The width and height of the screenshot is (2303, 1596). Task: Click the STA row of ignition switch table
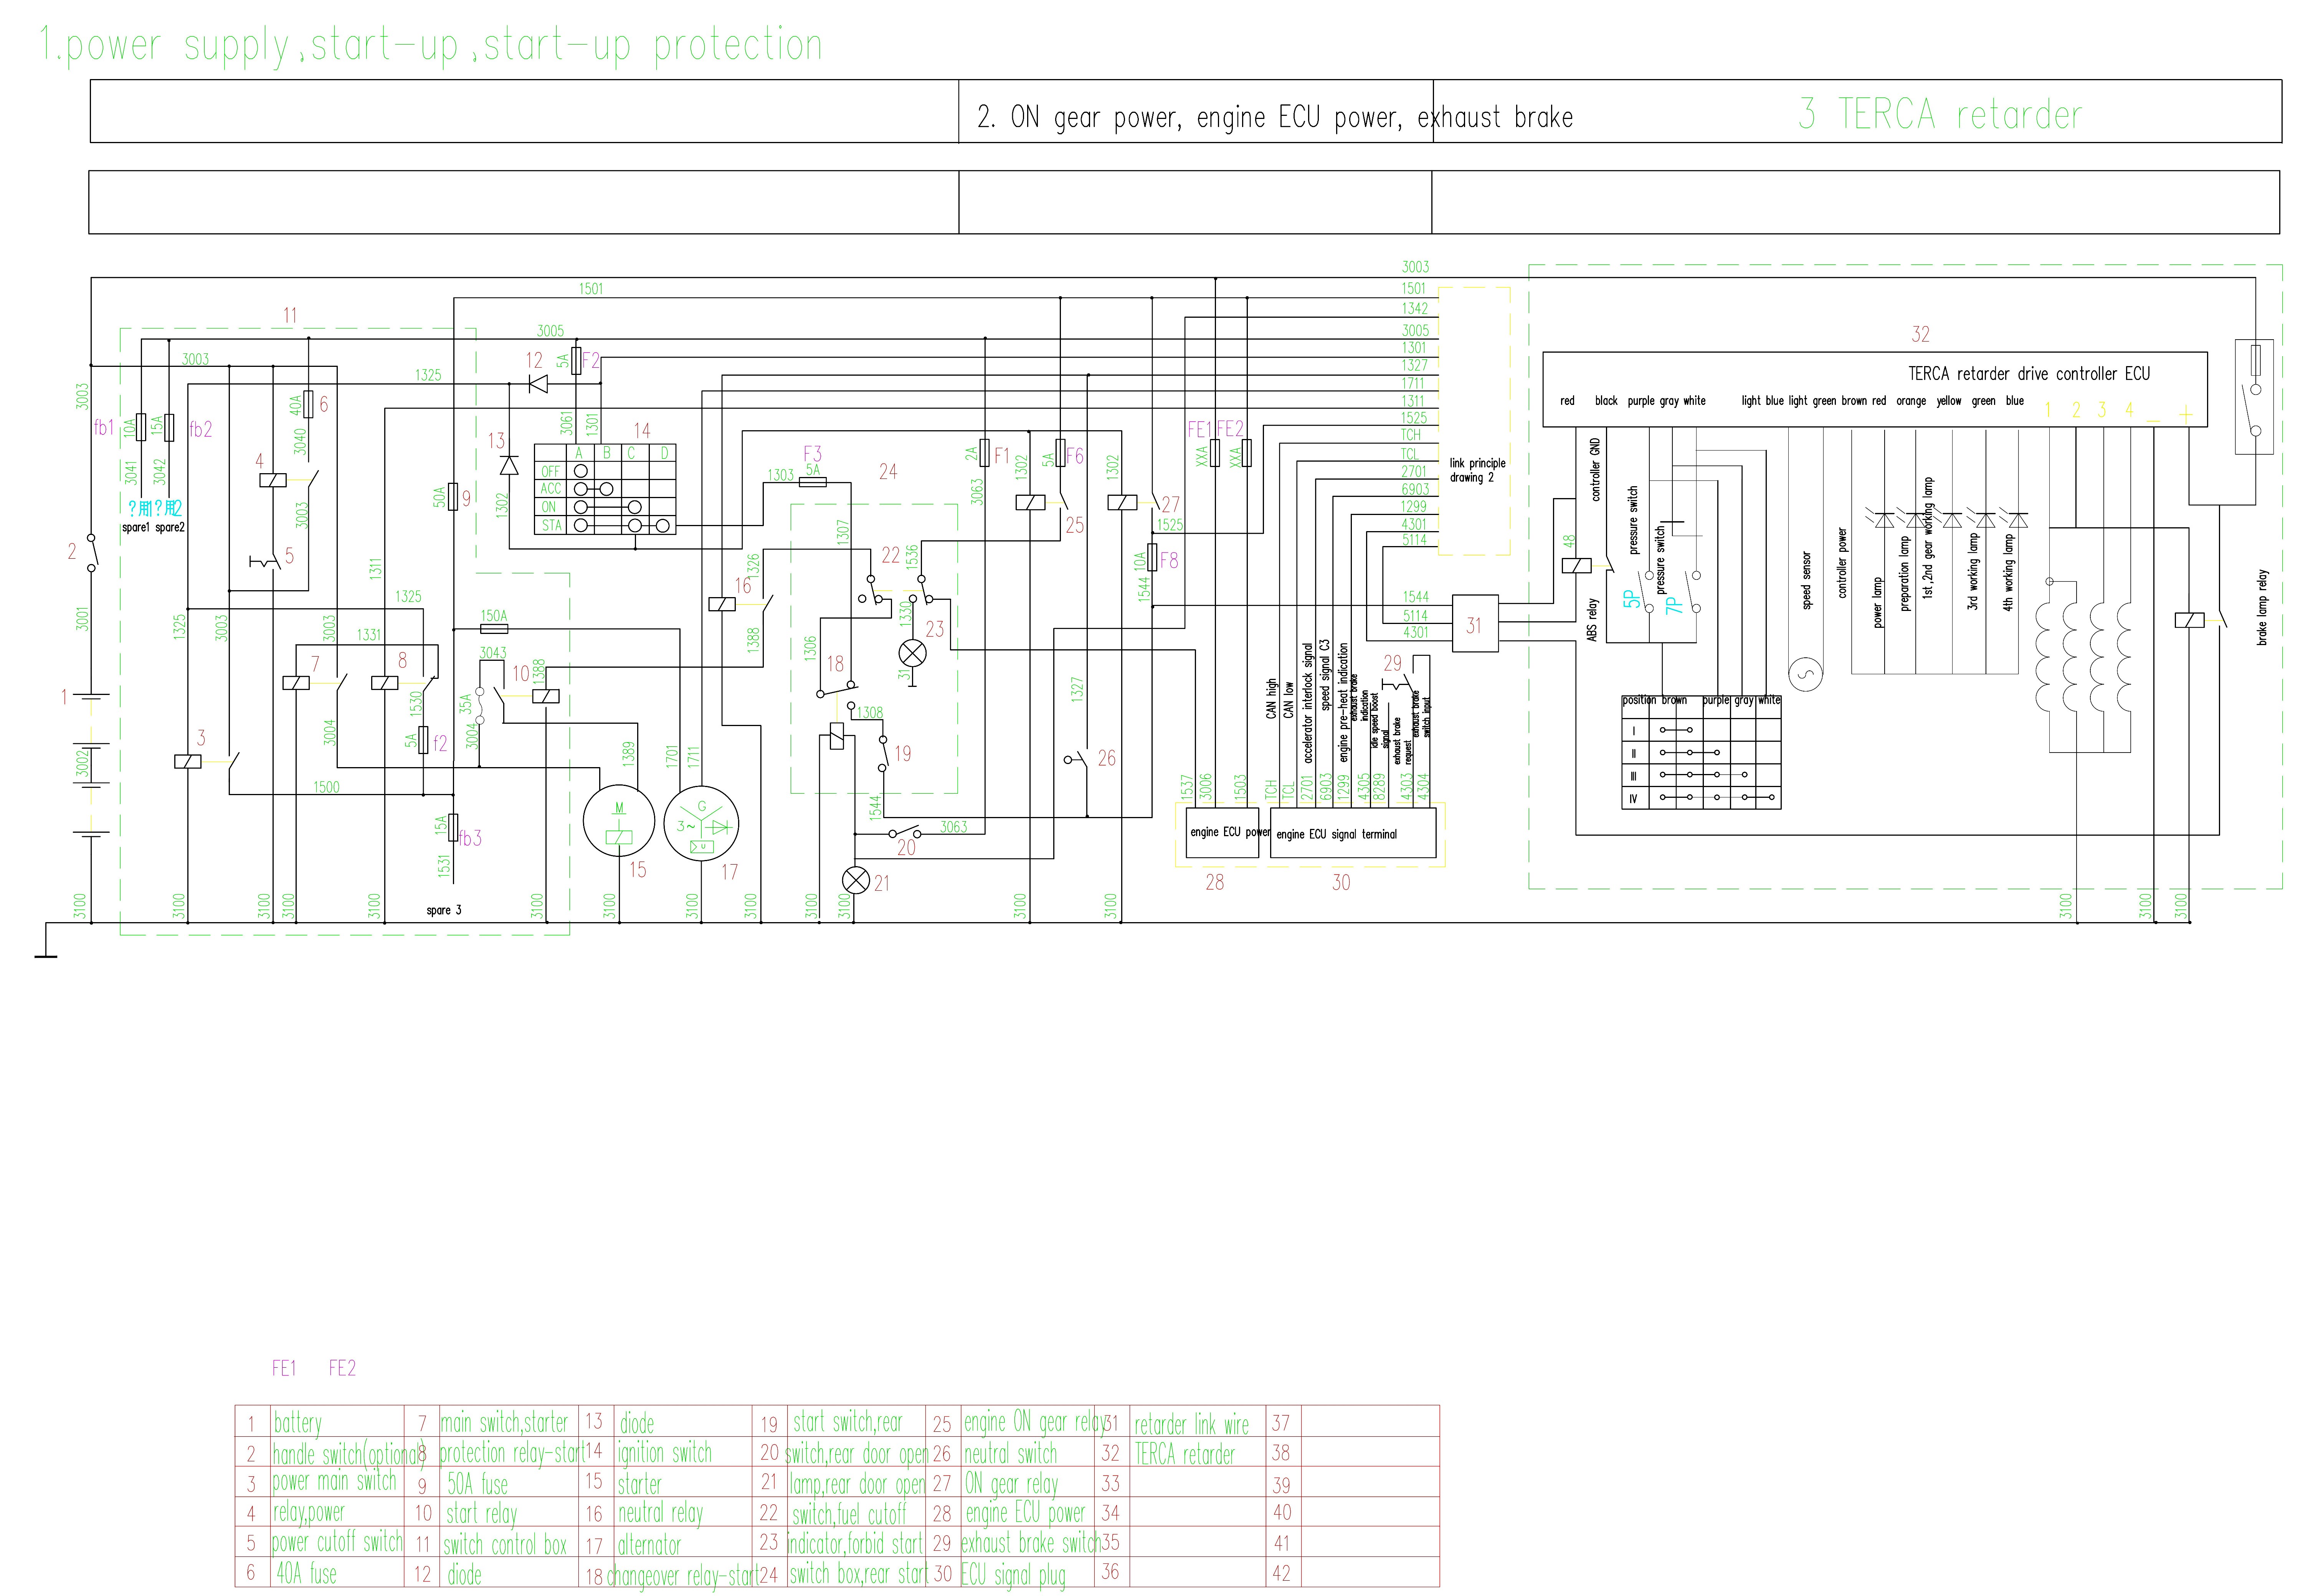pyautogui.click(x=605, y=525)
